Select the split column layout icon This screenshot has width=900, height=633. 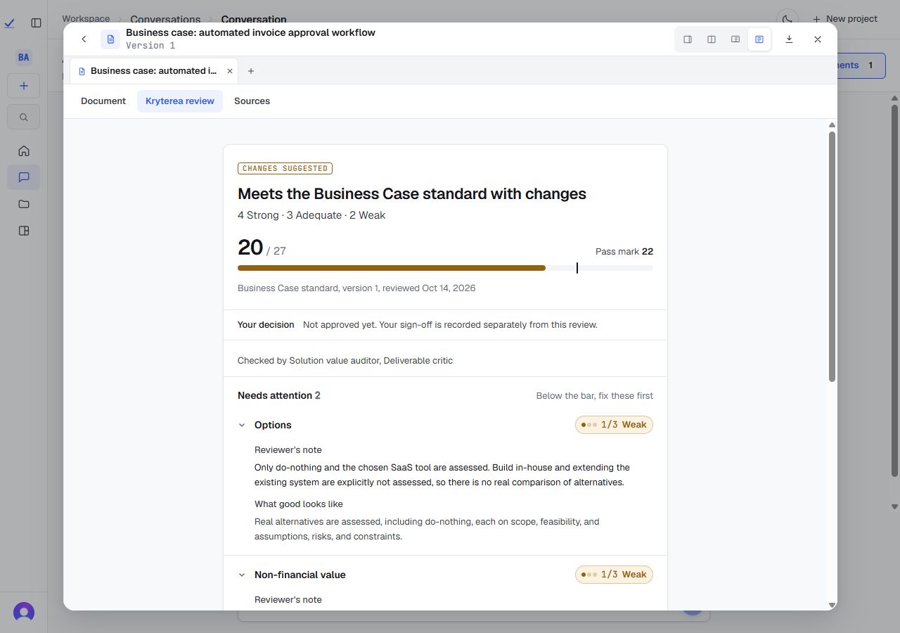pyautogui.click(x=712, y=39)
